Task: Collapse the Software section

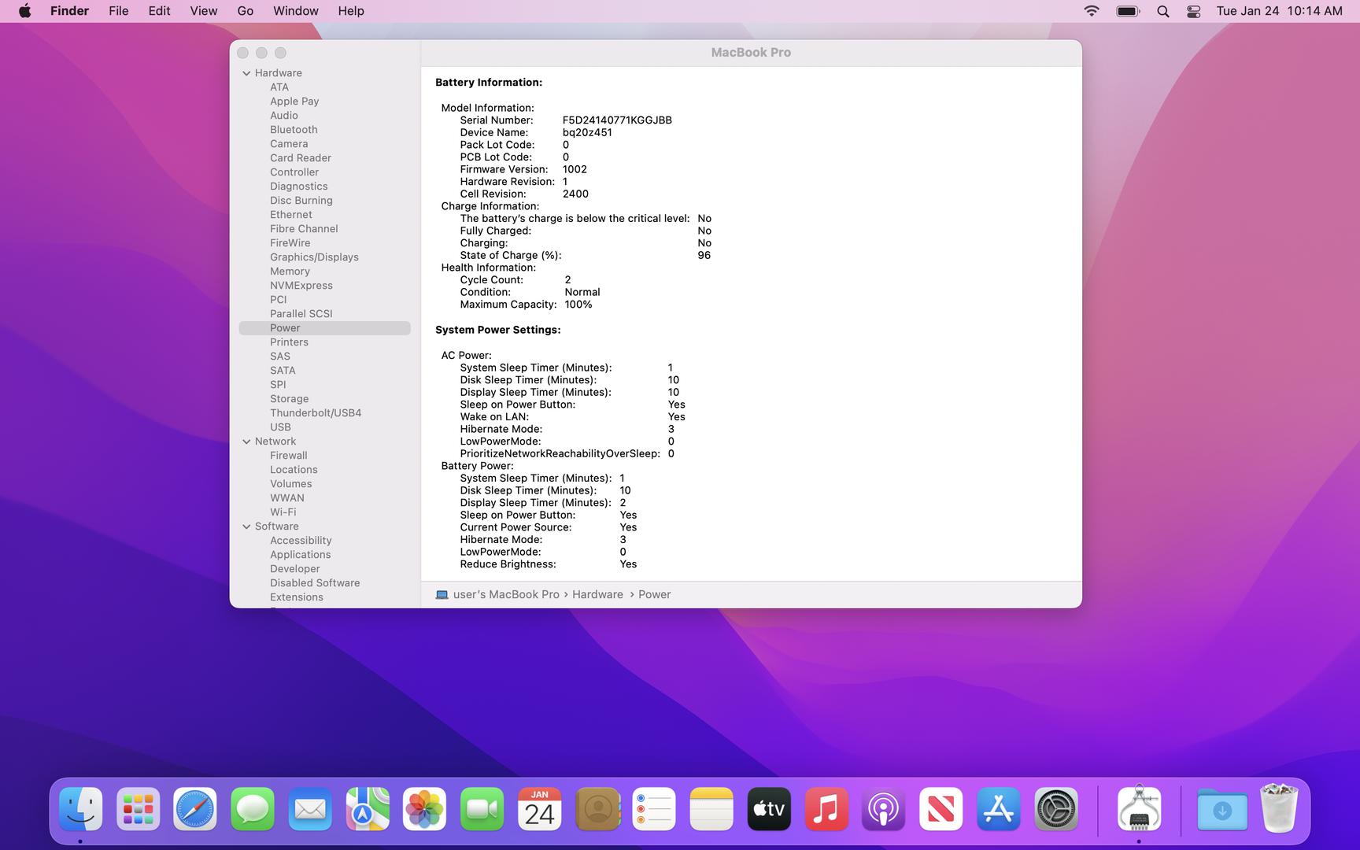Action: [246, 527]
